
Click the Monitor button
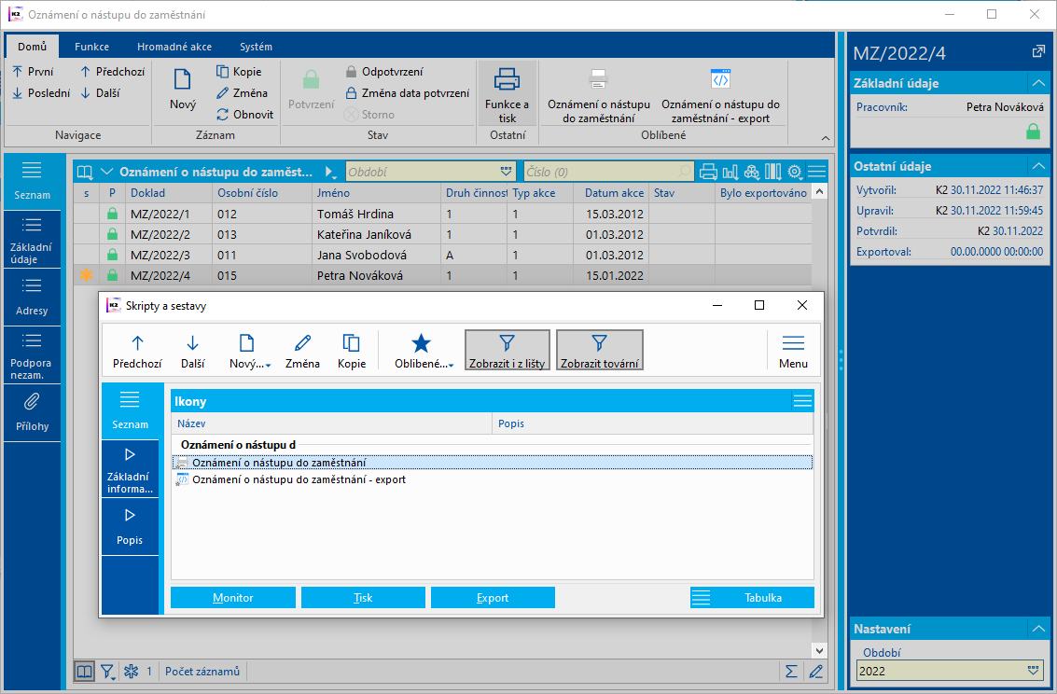[233, 598]
